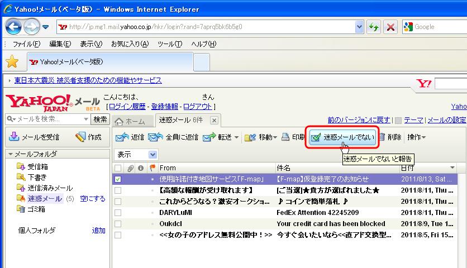Click 前のバージョンに戻す link

pyautogui.click(x=359, y=120)
